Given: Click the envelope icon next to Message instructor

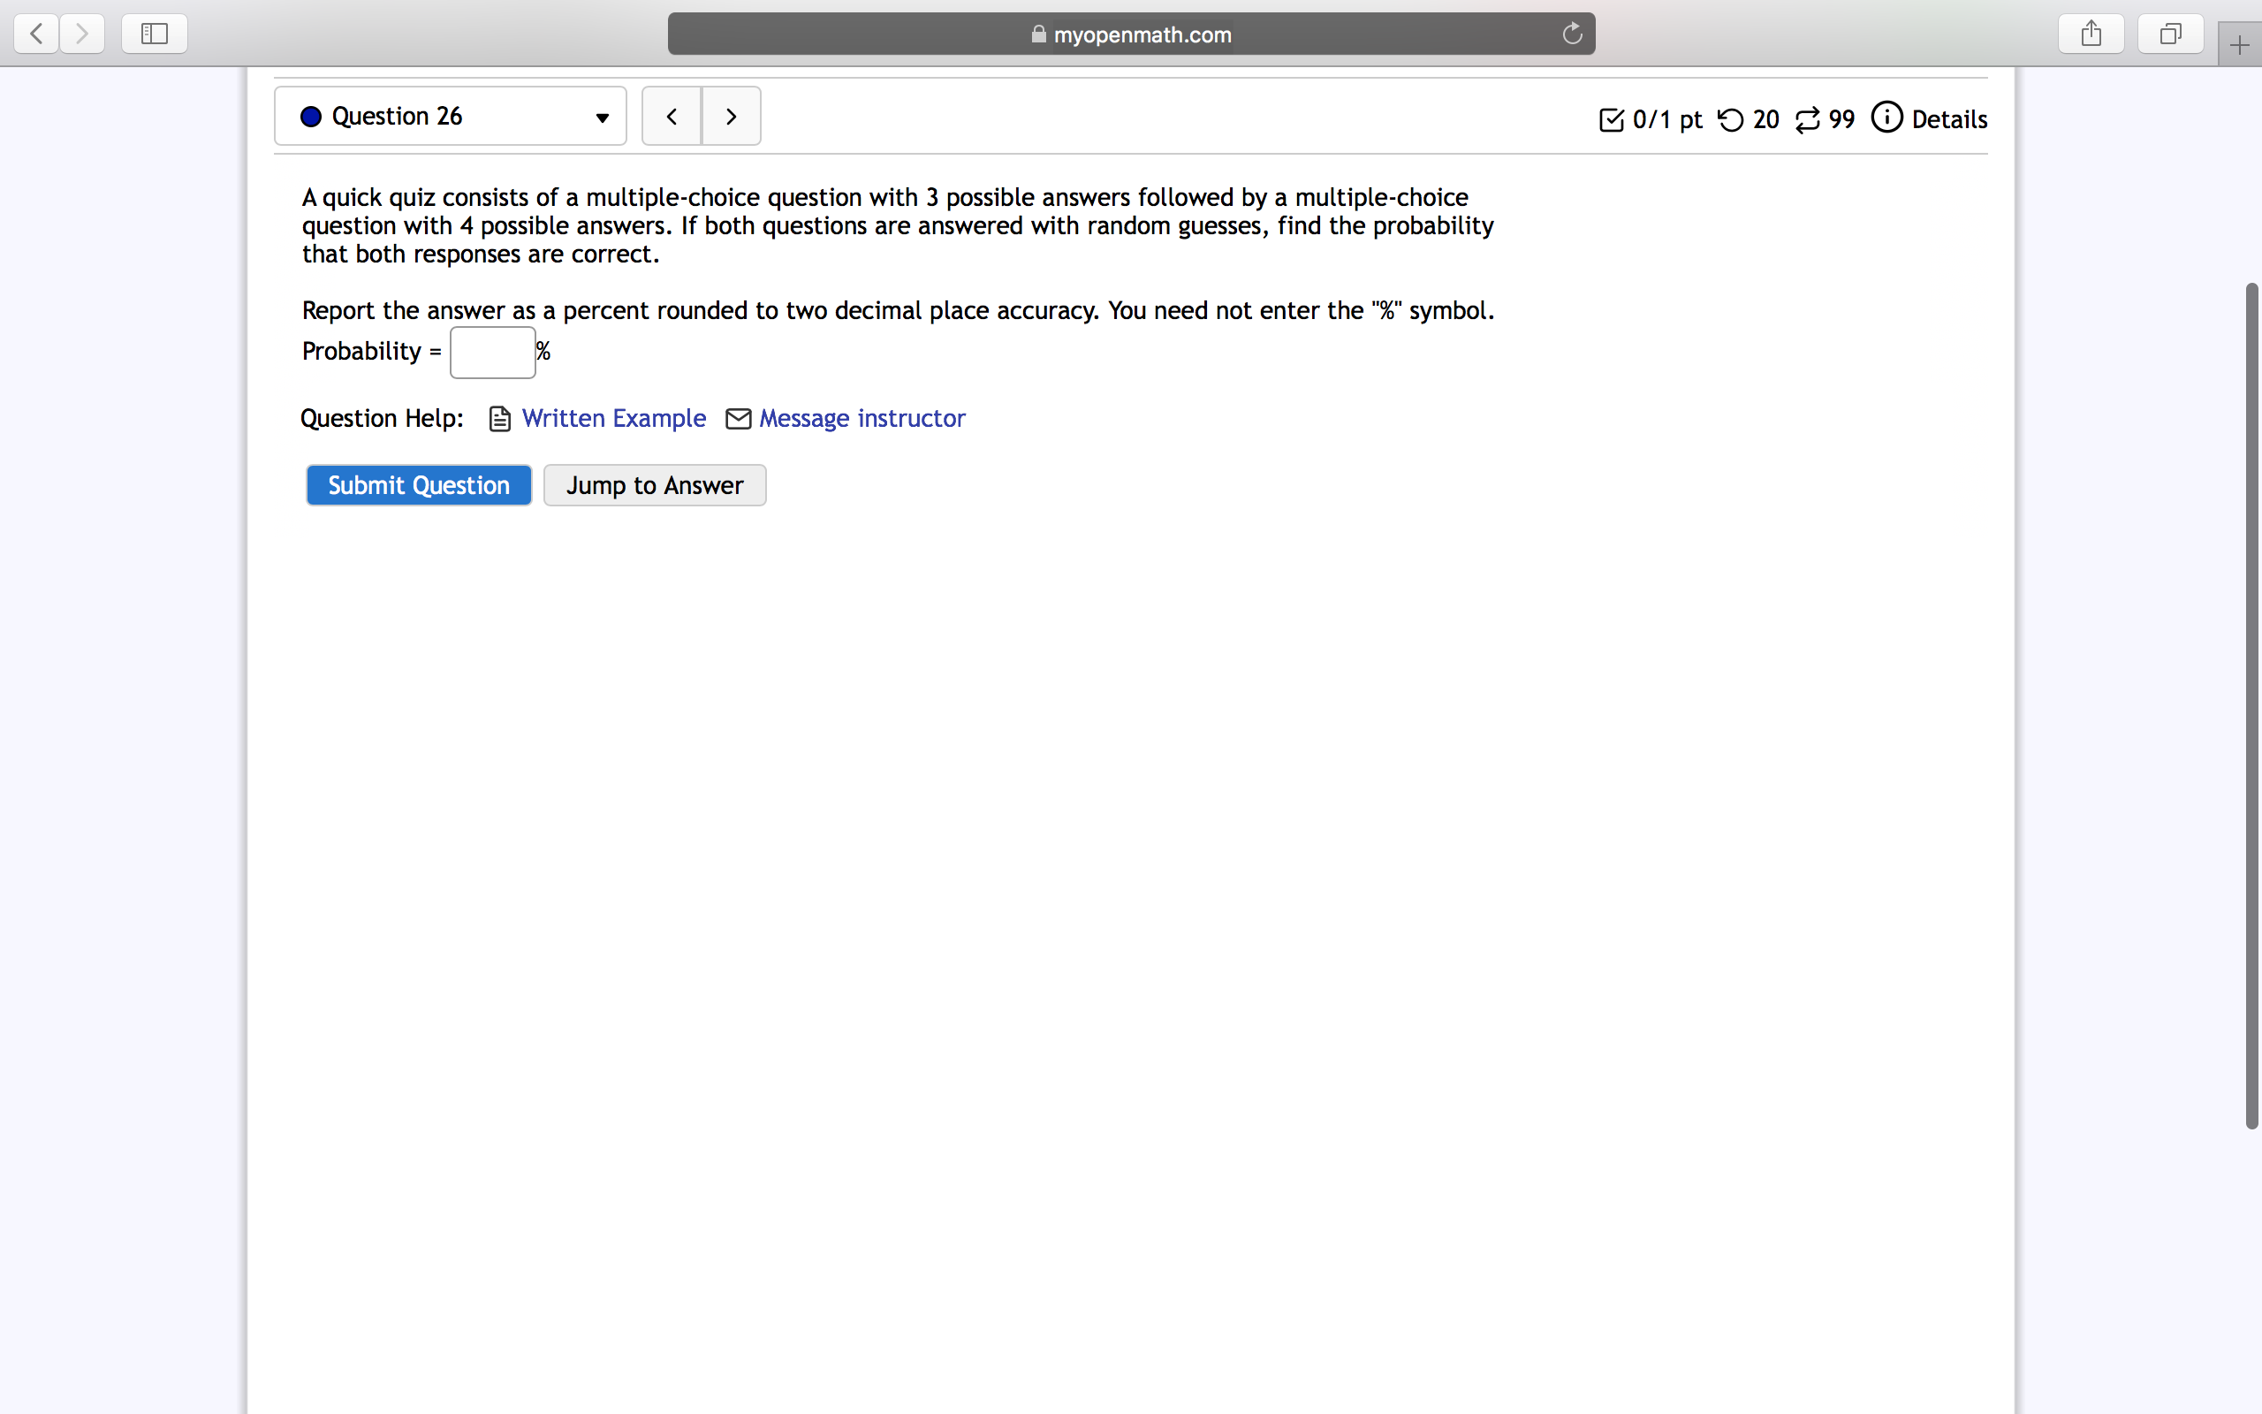Looking at the screenshot, I should click(738, 418).
